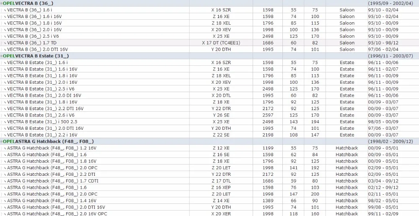Click engine code X 20 XER
419x216 pixels.
tap(221, 213)
